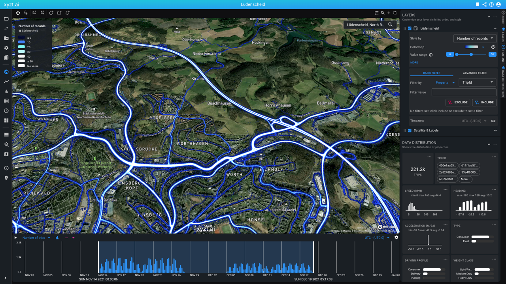Click the Value range minimum slider handle

[x=457, y=54]
